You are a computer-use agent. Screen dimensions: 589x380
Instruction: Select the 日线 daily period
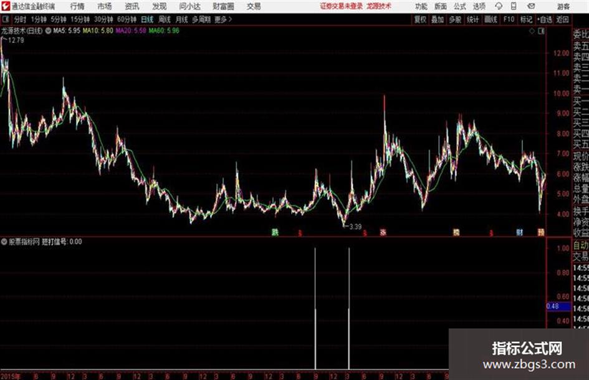point(147,19)
